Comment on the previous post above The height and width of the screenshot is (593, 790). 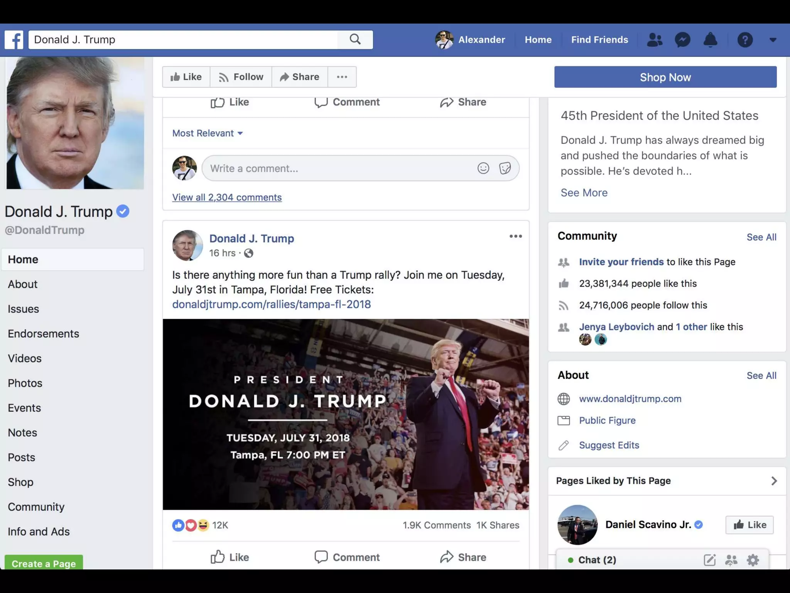tap(347, 102)
